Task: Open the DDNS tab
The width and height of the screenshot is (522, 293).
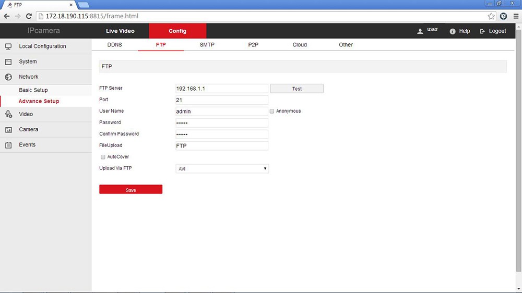Action: coord(114,45)
